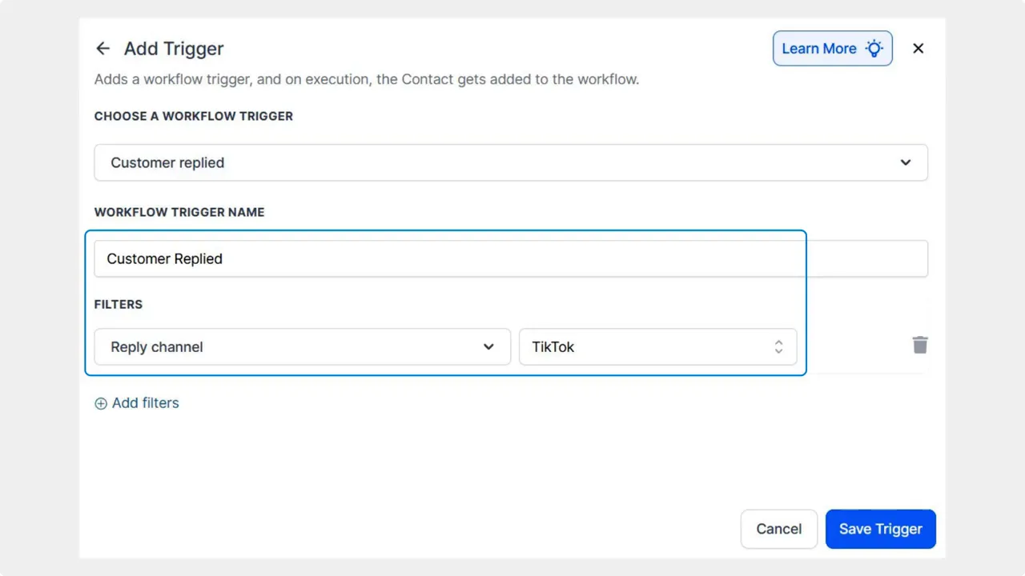Close the Add Trigger dialog with the X
The height and width of the screenshot is (576, 1025).
[x=918, y=48]
